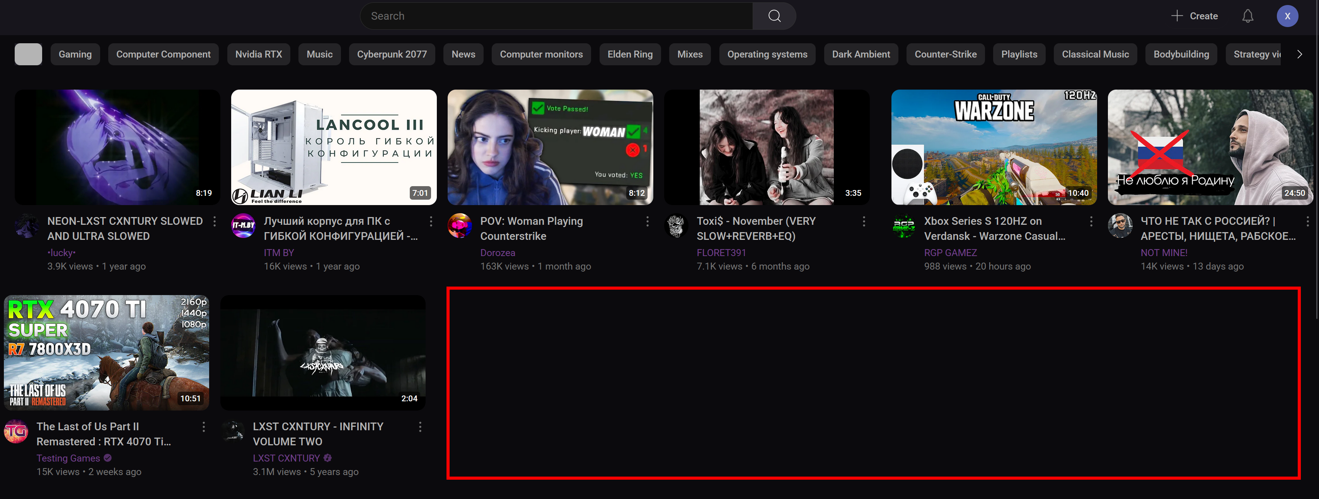Open options menu for POV Woman Playing video

tap(648, 221)
